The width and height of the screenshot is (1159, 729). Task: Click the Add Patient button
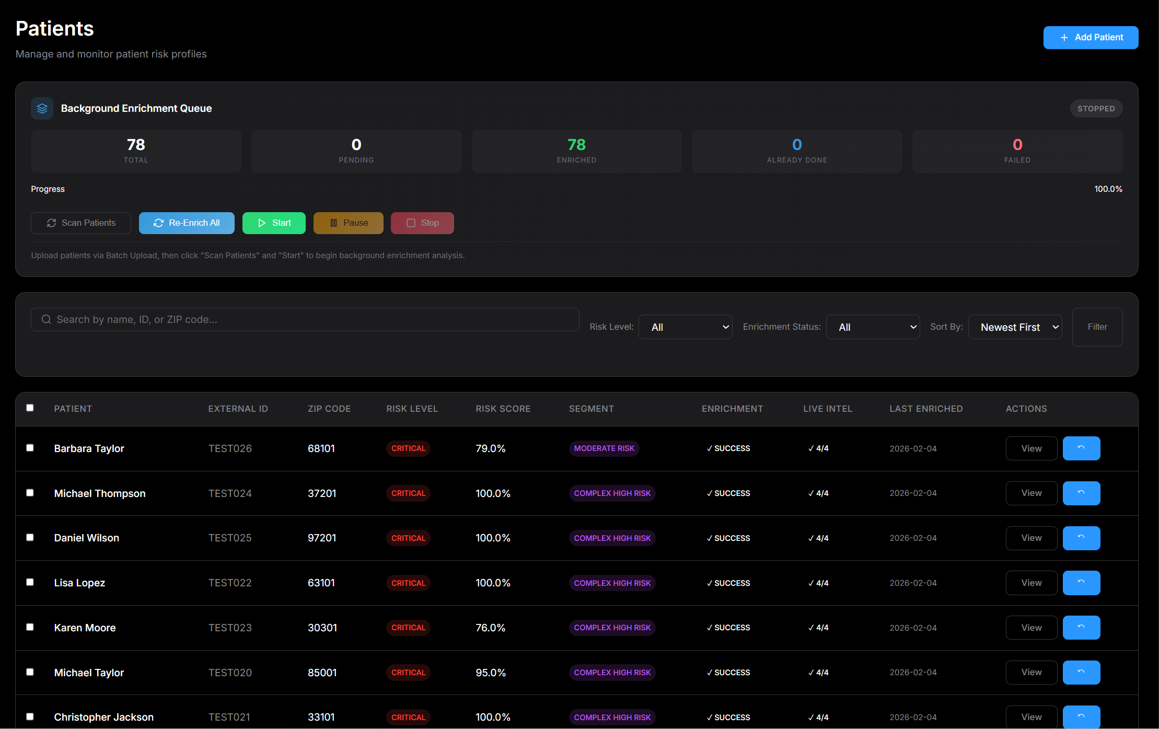[1091, 38]
